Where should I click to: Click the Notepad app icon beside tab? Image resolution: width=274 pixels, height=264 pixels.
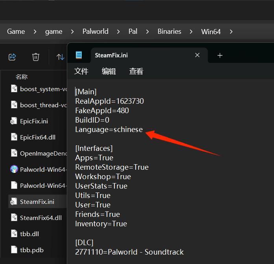click(x=79, y=55)
